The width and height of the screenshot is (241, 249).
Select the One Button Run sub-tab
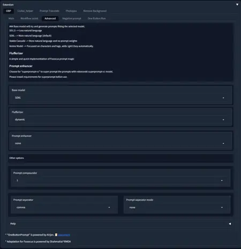click(96, 18)
